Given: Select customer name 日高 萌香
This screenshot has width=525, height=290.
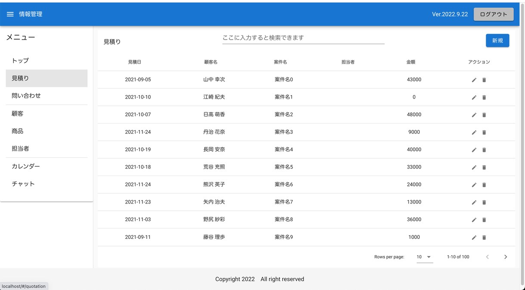Looking at the screenshot, I should pyautogui.click(x=214, y=114).
